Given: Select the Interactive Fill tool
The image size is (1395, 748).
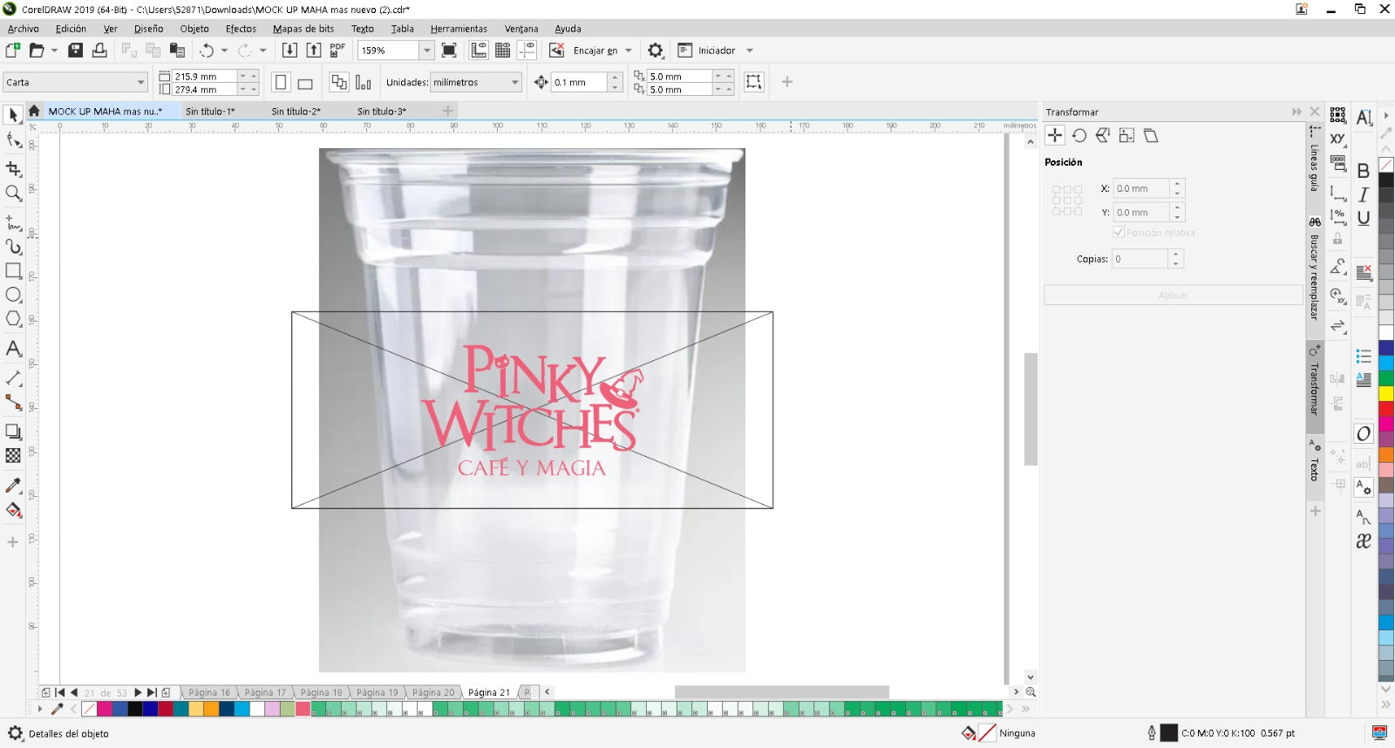Looking at the screenshot, I should 13,510.
